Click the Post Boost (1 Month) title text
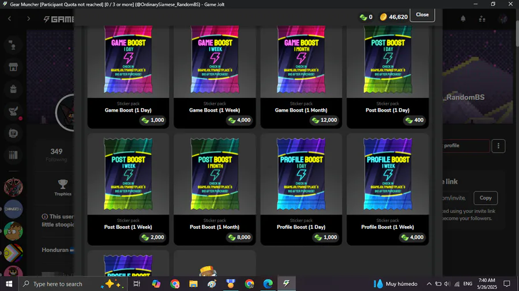This screenshot has height=291, width=519. click(x=215, y=227)
